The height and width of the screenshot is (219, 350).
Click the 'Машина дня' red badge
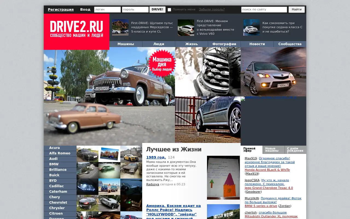pos(162,63)
